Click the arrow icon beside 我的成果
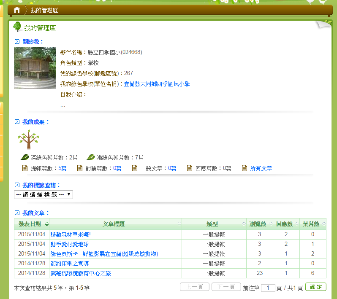Image resolution: width=337 pixels, height=299 pixels. [x=17, y=122]
